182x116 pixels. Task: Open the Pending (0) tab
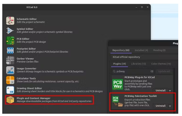pyautogui.click(x=159, y=50)
